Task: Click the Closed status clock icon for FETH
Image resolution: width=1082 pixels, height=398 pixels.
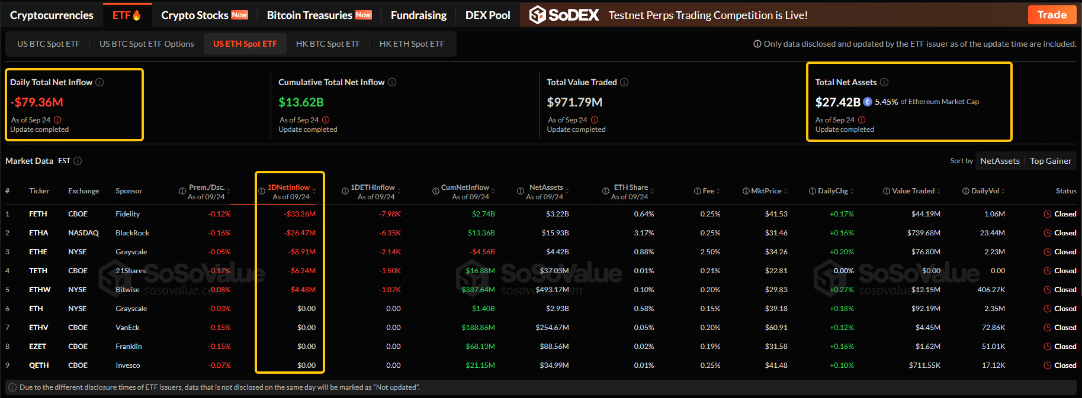Action: pyautogui.click(x=1047, y=214)
